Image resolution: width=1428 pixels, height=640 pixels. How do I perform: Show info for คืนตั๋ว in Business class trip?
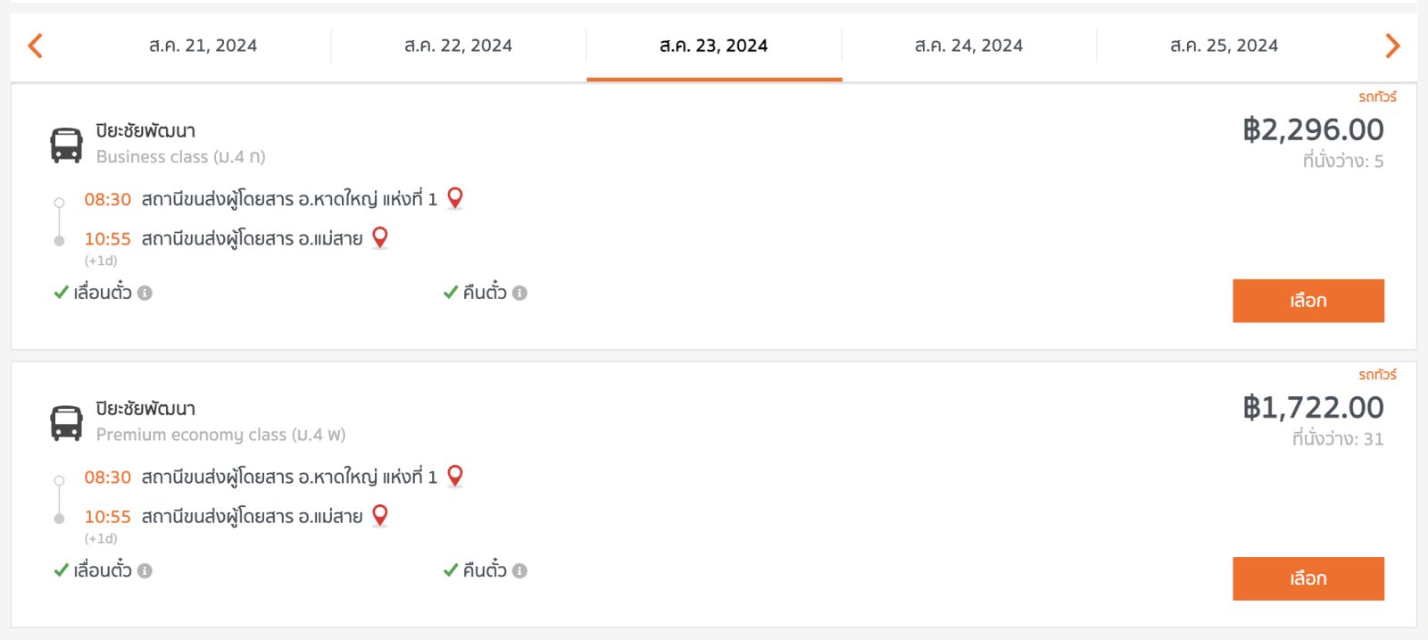(x=519, y=293)
